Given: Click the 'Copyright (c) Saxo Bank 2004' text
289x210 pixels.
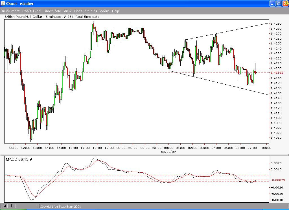Looking at the screenshot, I should 60,207.
